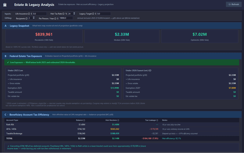Click the Roth conversion tip message
Image resolution: width=244 pixels, height=153 pixels.
(122, 147)
